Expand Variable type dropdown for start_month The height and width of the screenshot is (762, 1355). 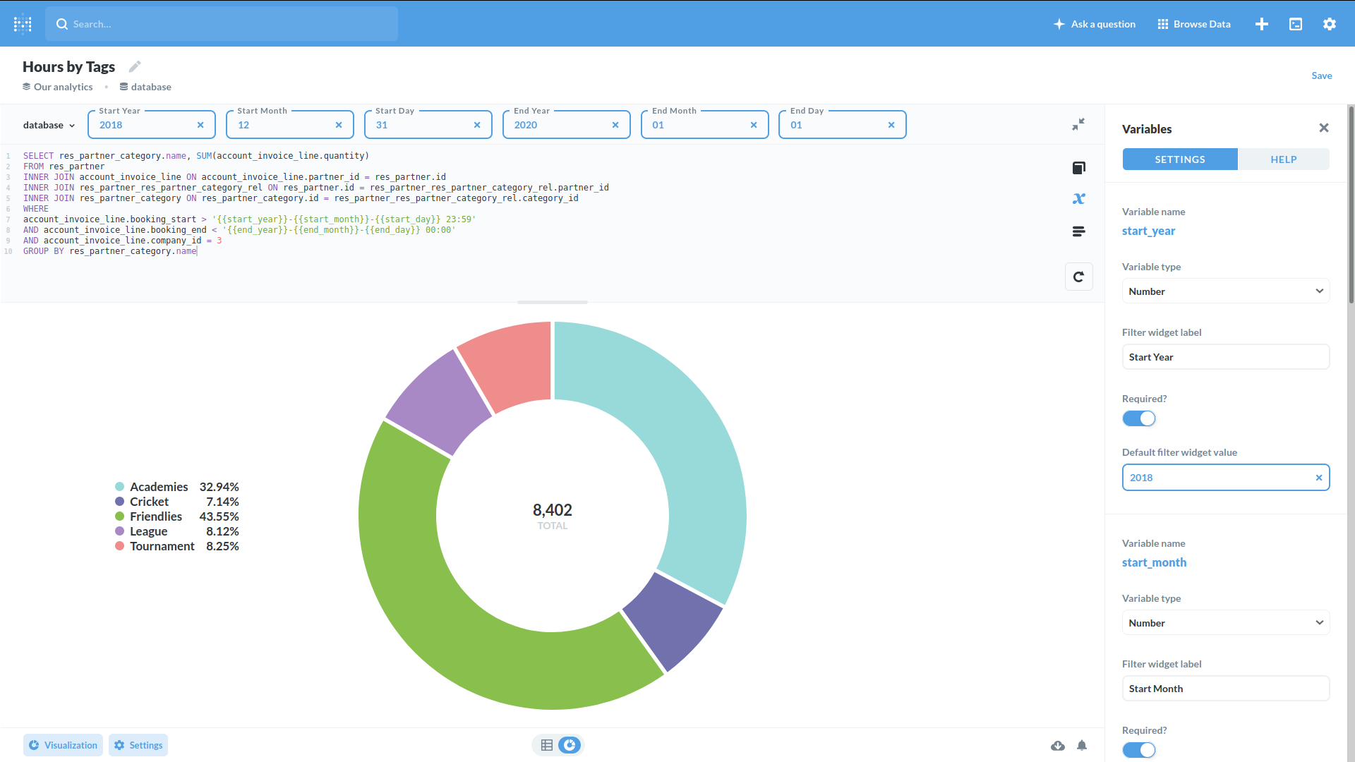click(x=1226, y=623)
